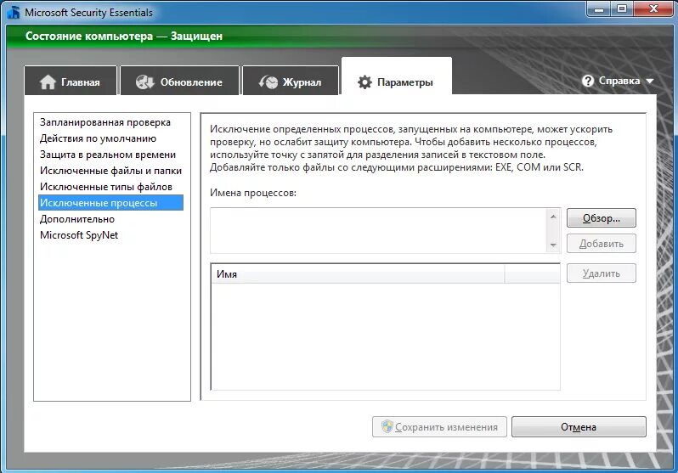Close the Microsoft Security Essentials window

[653, 8]
